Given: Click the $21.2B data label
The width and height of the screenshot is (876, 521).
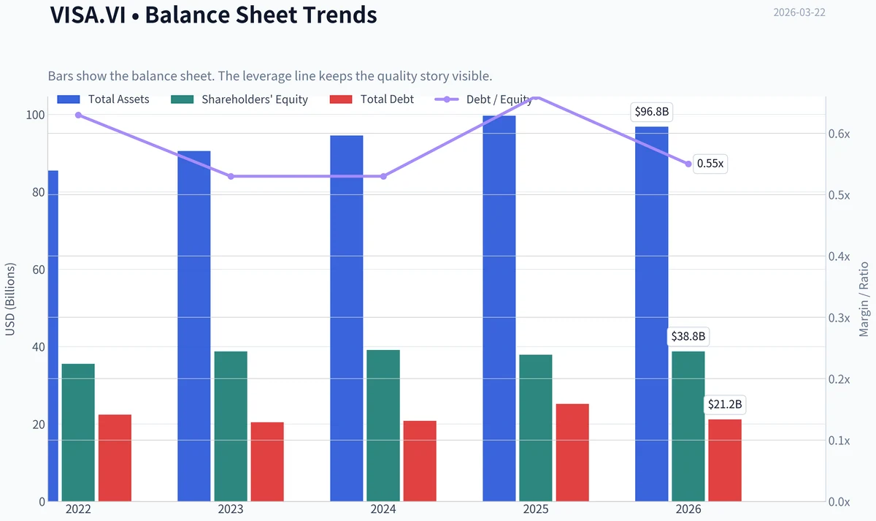Looking at the screenshot, I should (726, 404).
